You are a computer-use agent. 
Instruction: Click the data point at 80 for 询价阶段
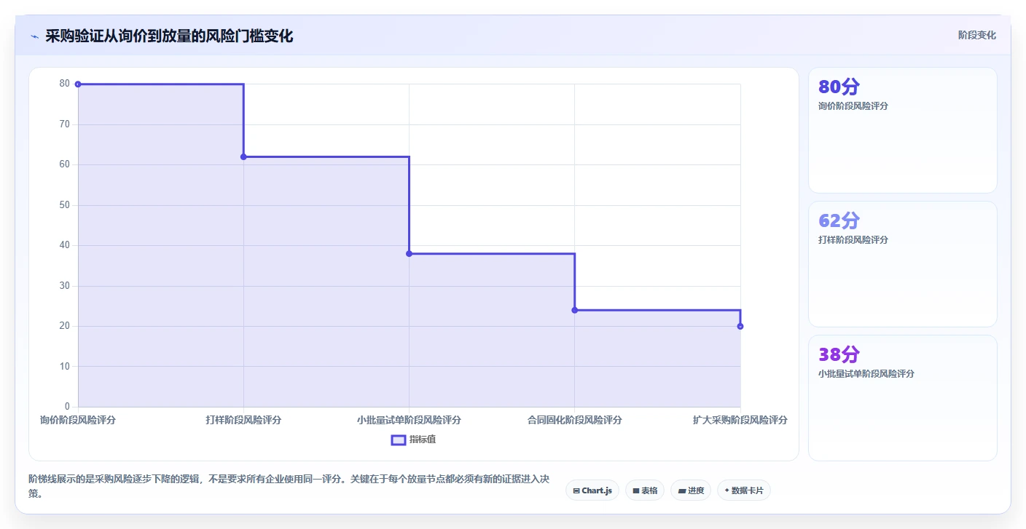[78, 84]
